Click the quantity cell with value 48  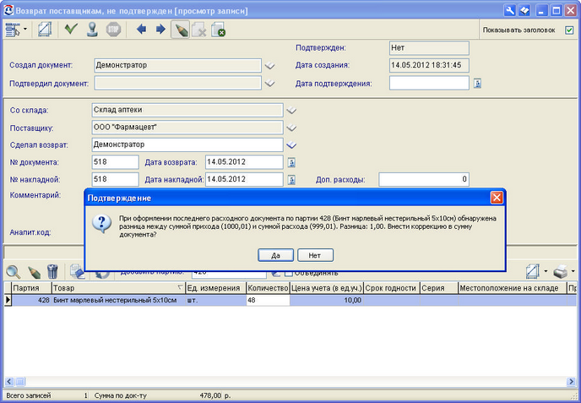[x=268, y=300]
